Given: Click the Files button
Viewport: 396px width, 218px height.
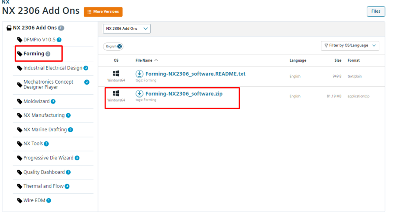Looking at the screenshot, I should point(376,11).
